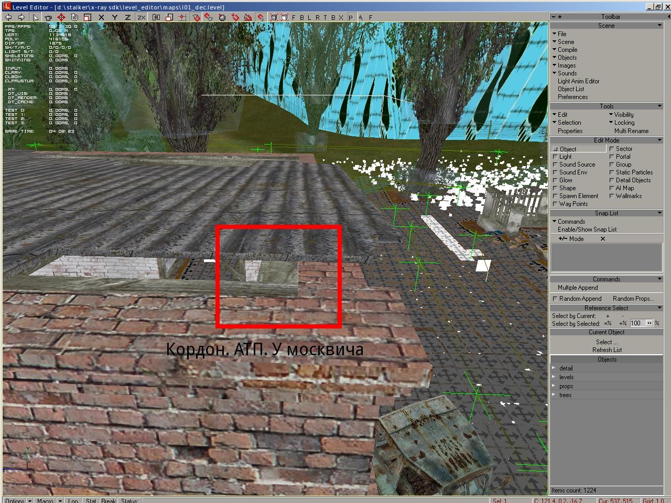The width and height of the screenshot is (671, 503).
Task: Click the angle snap icon
Action: coord(248,17)
